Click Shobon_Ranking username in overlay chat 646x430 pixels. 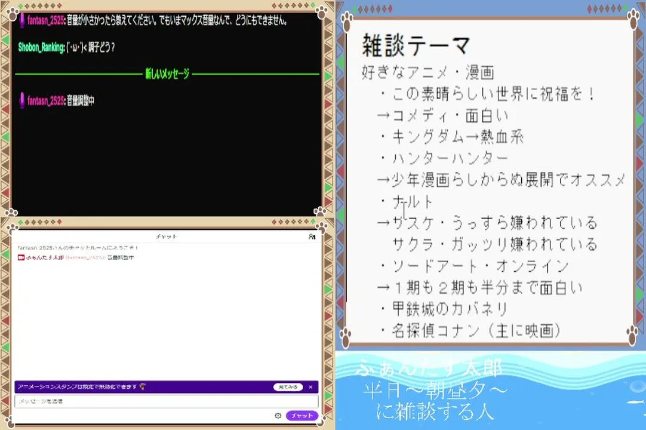coord(41,47)
